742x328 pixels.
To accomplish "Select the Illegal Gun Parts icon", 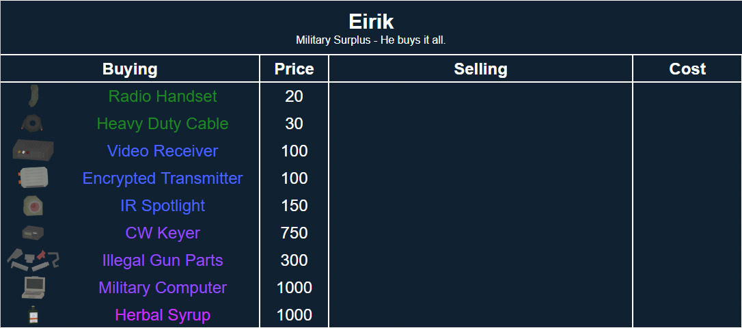I will pos(33,260).
